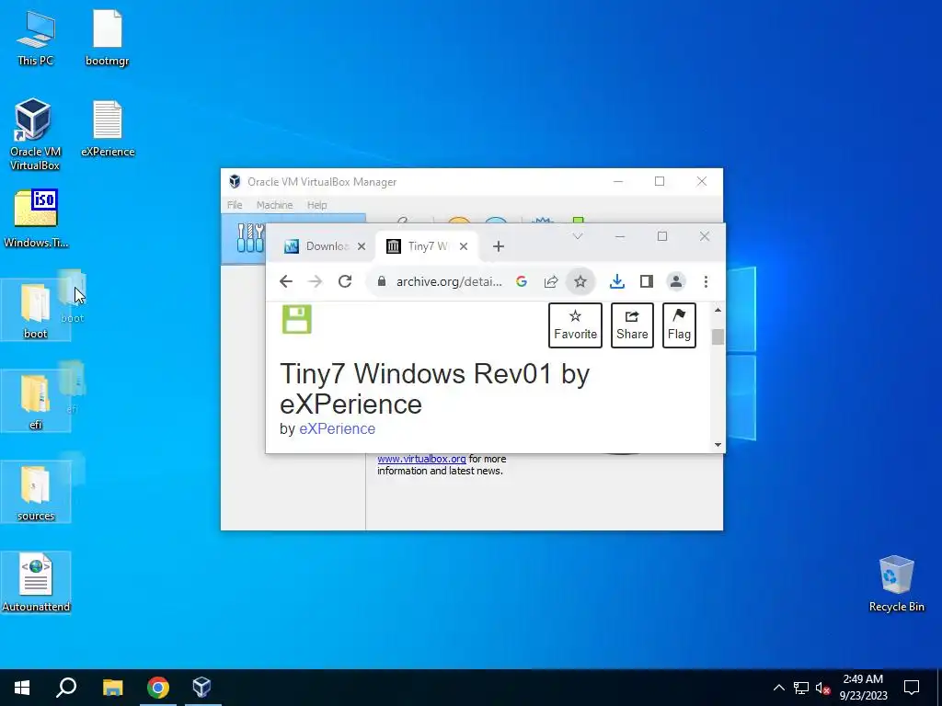Open the clock showing 2:49 AM

(x=863, y=688)
